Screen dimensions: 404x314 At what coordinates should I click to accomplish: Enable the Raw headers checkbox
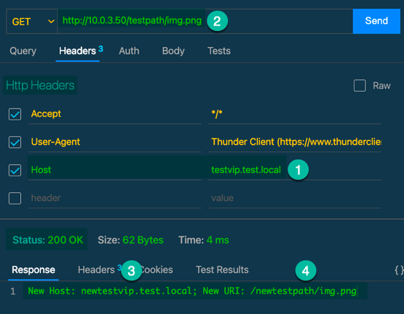point(360,85)
